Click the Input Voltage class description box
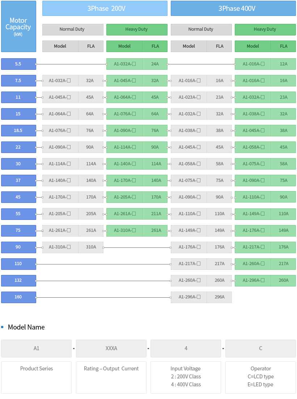297x399 pixels. 186,377
